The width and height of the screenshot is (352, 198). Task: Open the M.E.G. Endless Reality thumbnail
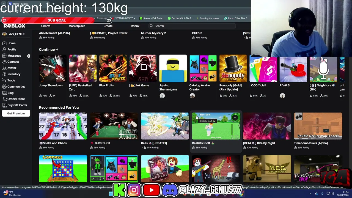click(267, 169)
